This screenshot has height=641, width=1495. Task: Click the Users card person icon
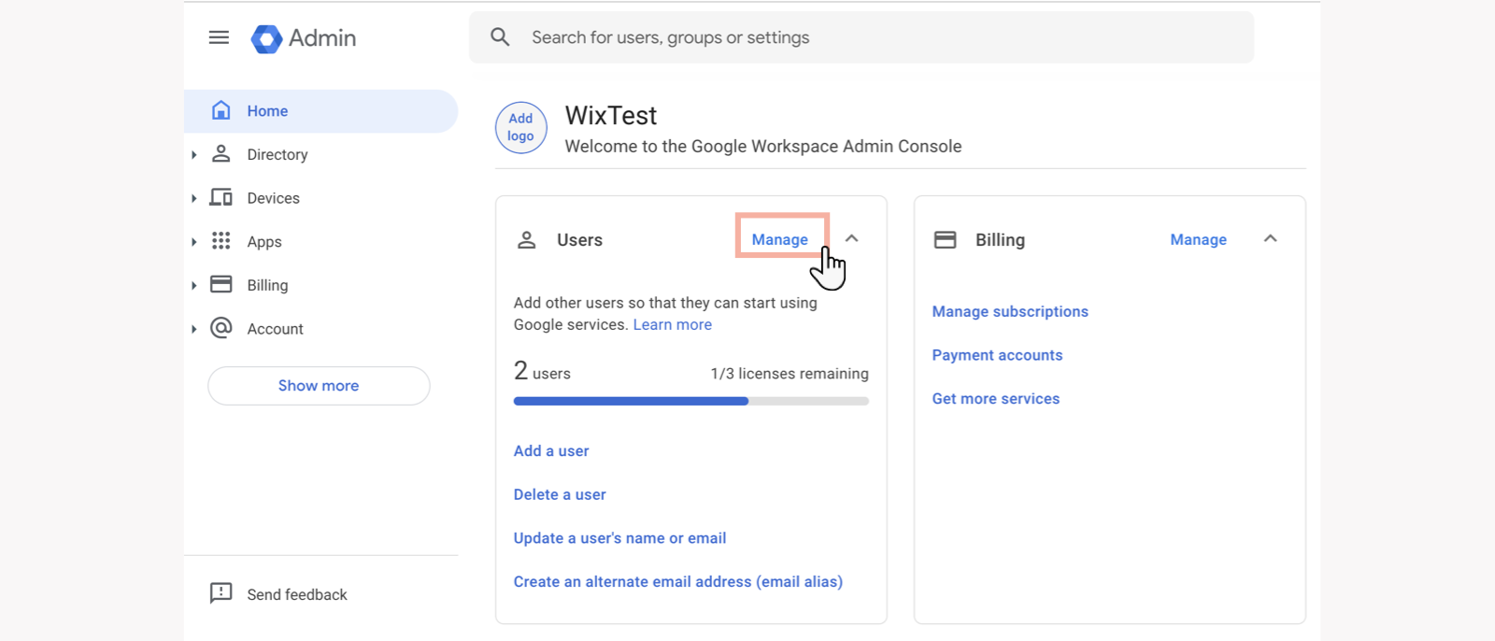[x=527, y=240]
